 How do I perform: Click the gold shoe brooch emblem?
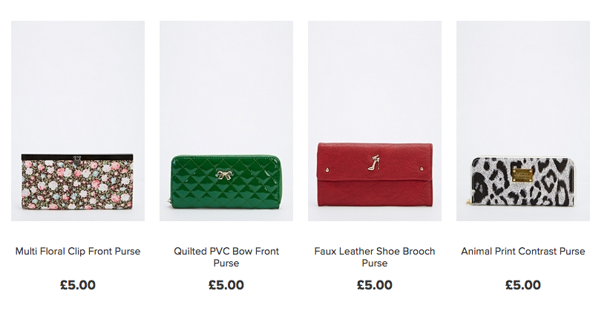(x=373, y=163)
